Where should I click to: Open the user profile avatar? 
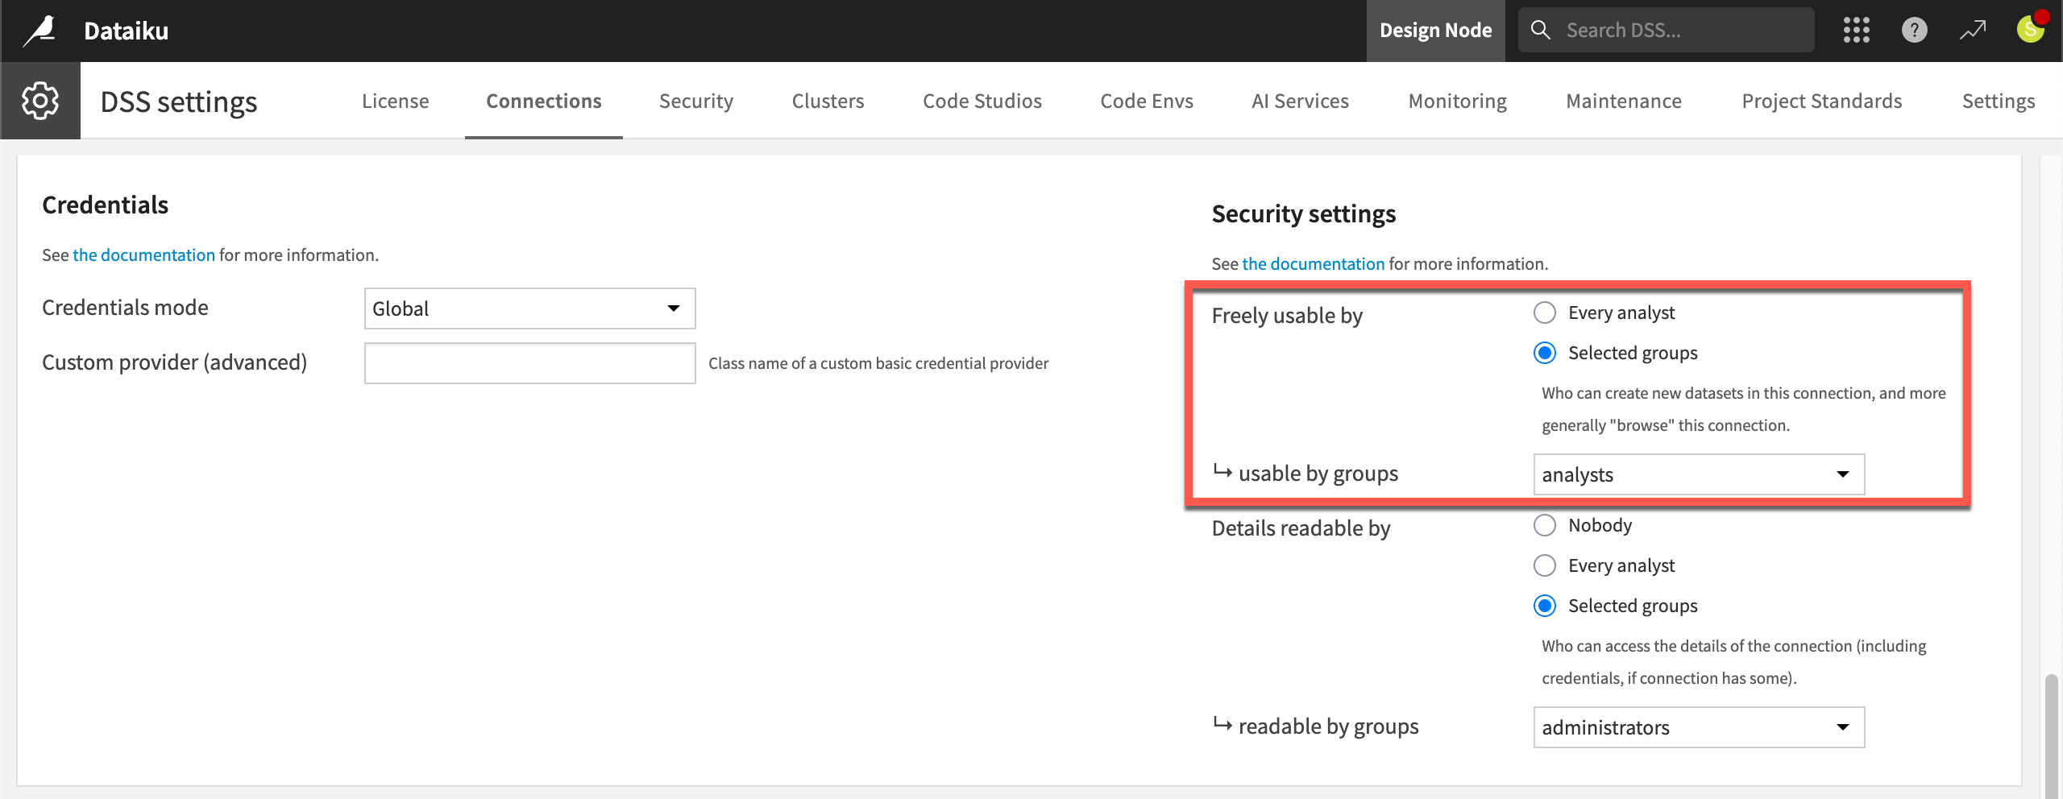pos(2031,30)
